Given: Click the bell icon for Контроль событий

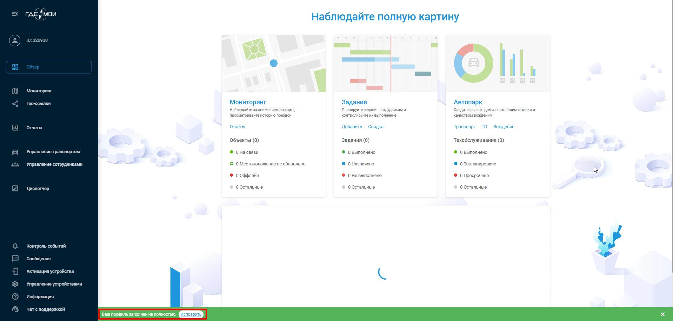Looking at the screenshot, I should click(15, 246).
